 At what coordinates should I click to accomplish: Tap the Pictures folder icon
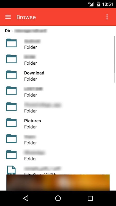[11, 123]
